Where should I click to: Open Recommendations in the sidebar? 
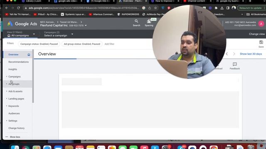click(18, 62)
